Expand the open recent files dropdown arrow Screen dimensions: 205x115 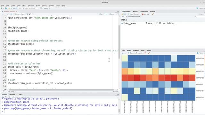click(x=11, y=8)
